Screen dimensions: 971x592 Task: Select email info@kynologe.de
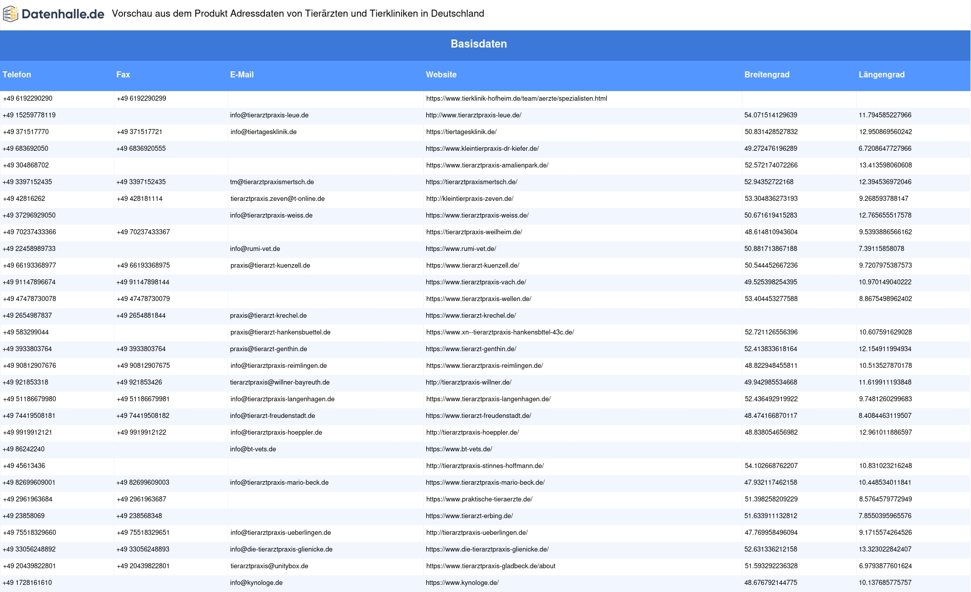point(256,583)
